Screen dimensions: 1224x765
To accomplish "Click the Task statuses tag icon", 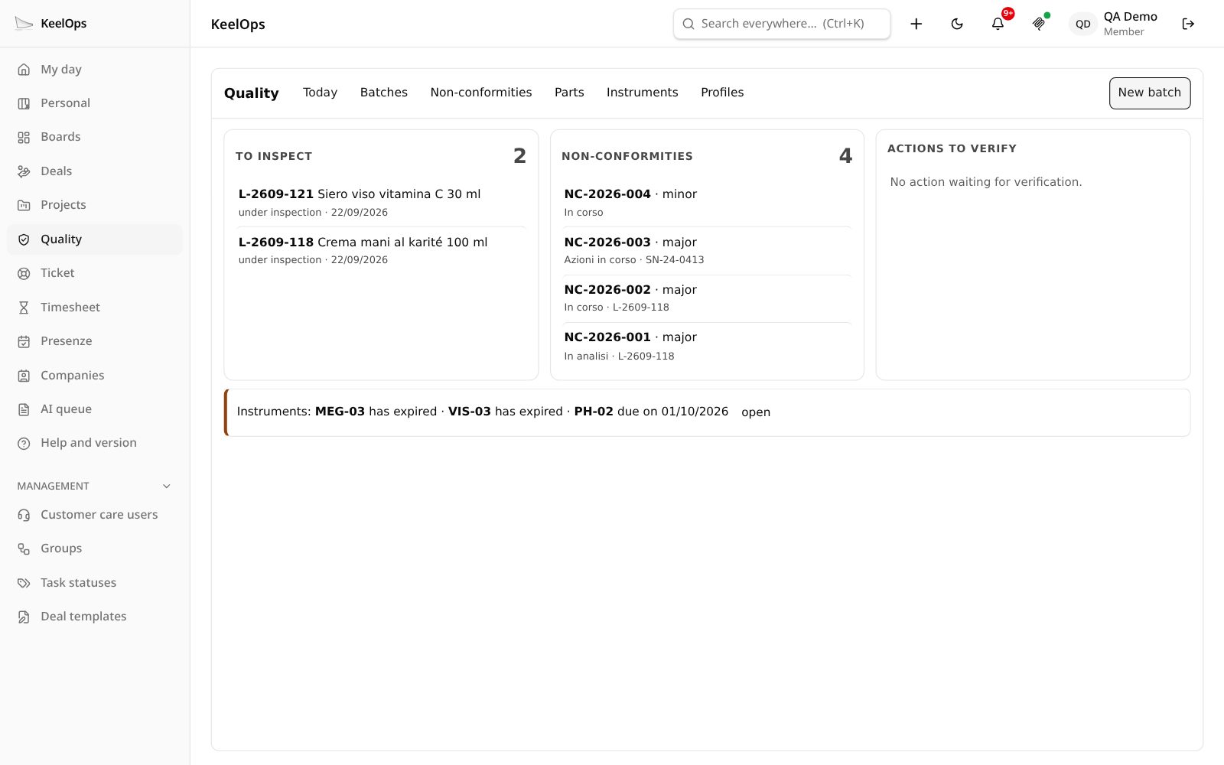I will click(x=24, y=583).
